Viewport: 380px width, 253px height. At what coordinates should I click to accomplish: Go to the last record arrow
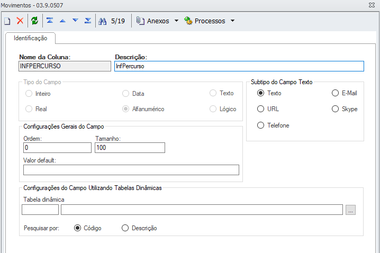point(88,21)
